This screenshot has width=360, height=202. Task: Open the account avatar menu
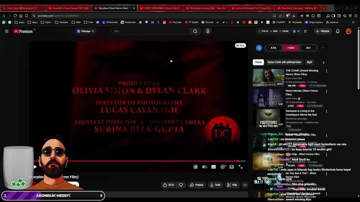coord(348,31)
